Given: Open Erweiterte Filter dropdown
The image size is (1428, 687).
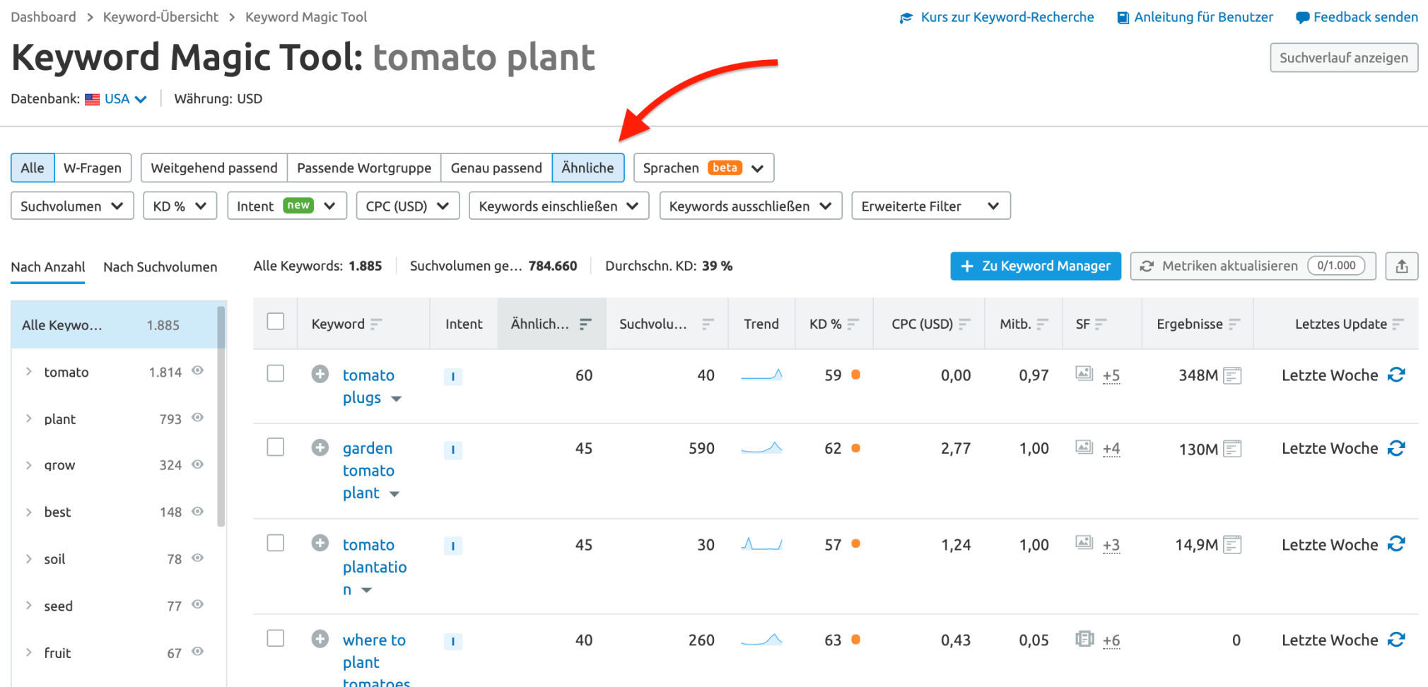Looking at the screenshot, I should pos(931,206).
